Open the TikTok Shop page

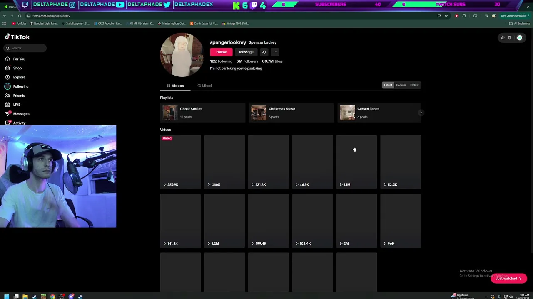(14, 68)
